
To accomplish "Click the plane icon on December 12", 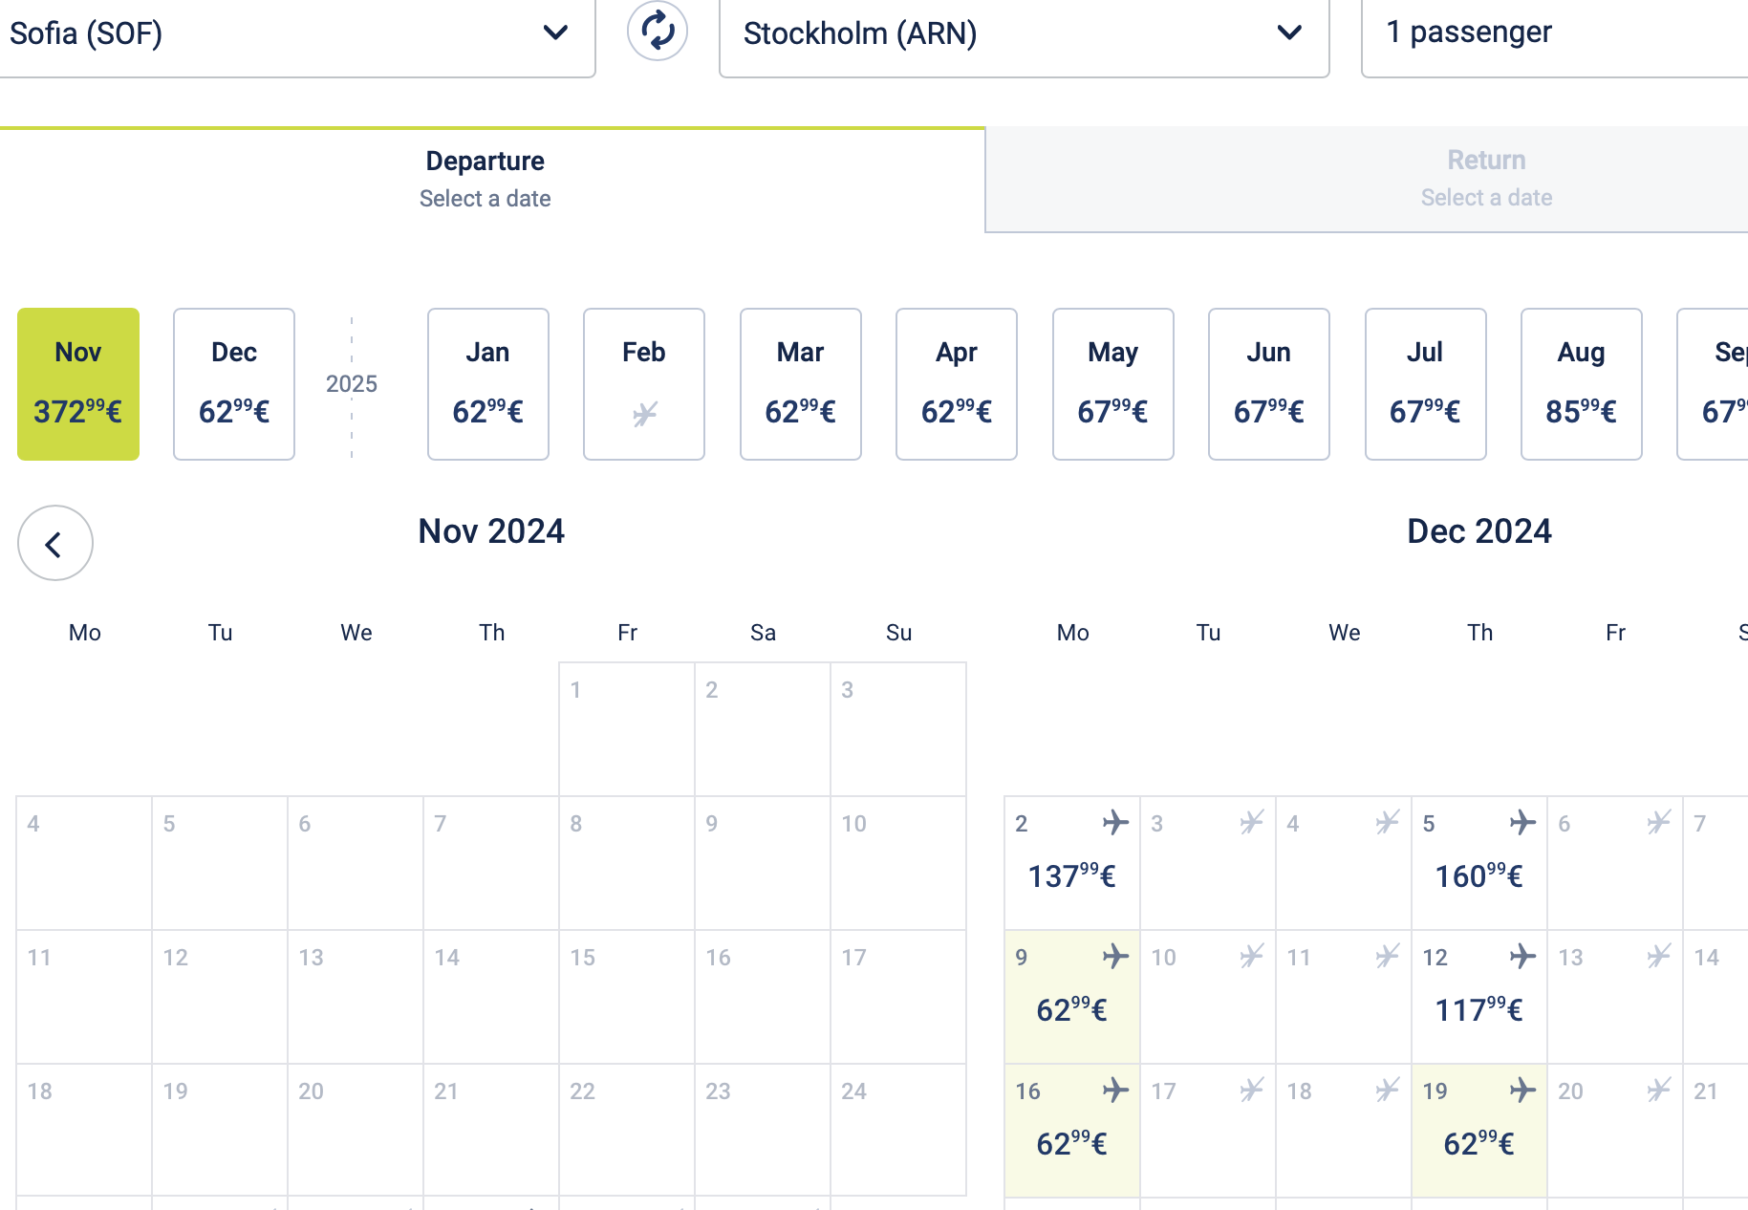I will [1521, 956].
